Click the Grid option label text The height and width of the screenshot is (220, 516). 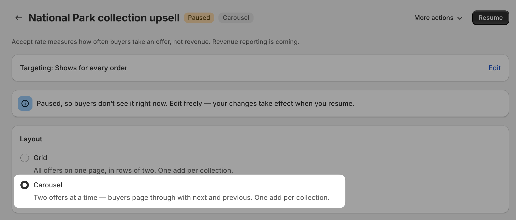(40, 158)
